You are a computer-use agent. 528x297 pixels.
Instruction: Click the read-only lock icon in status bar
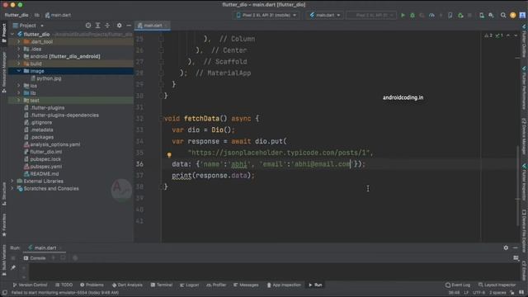(x=512, y=293)
